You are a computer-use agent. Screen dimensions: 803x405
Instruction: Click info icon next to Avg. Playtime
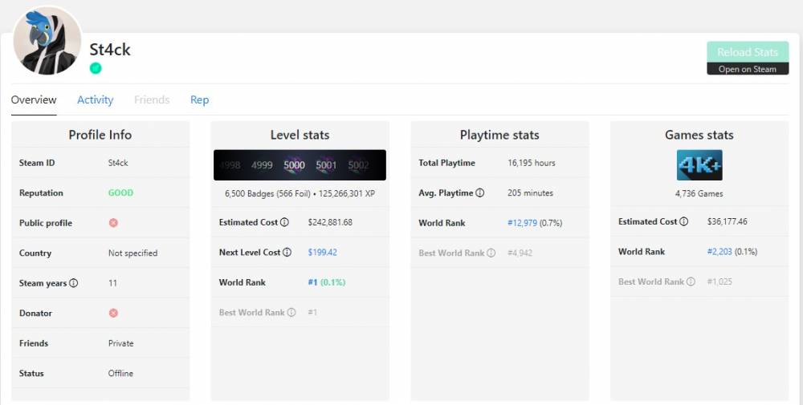[x=480, y=192]
